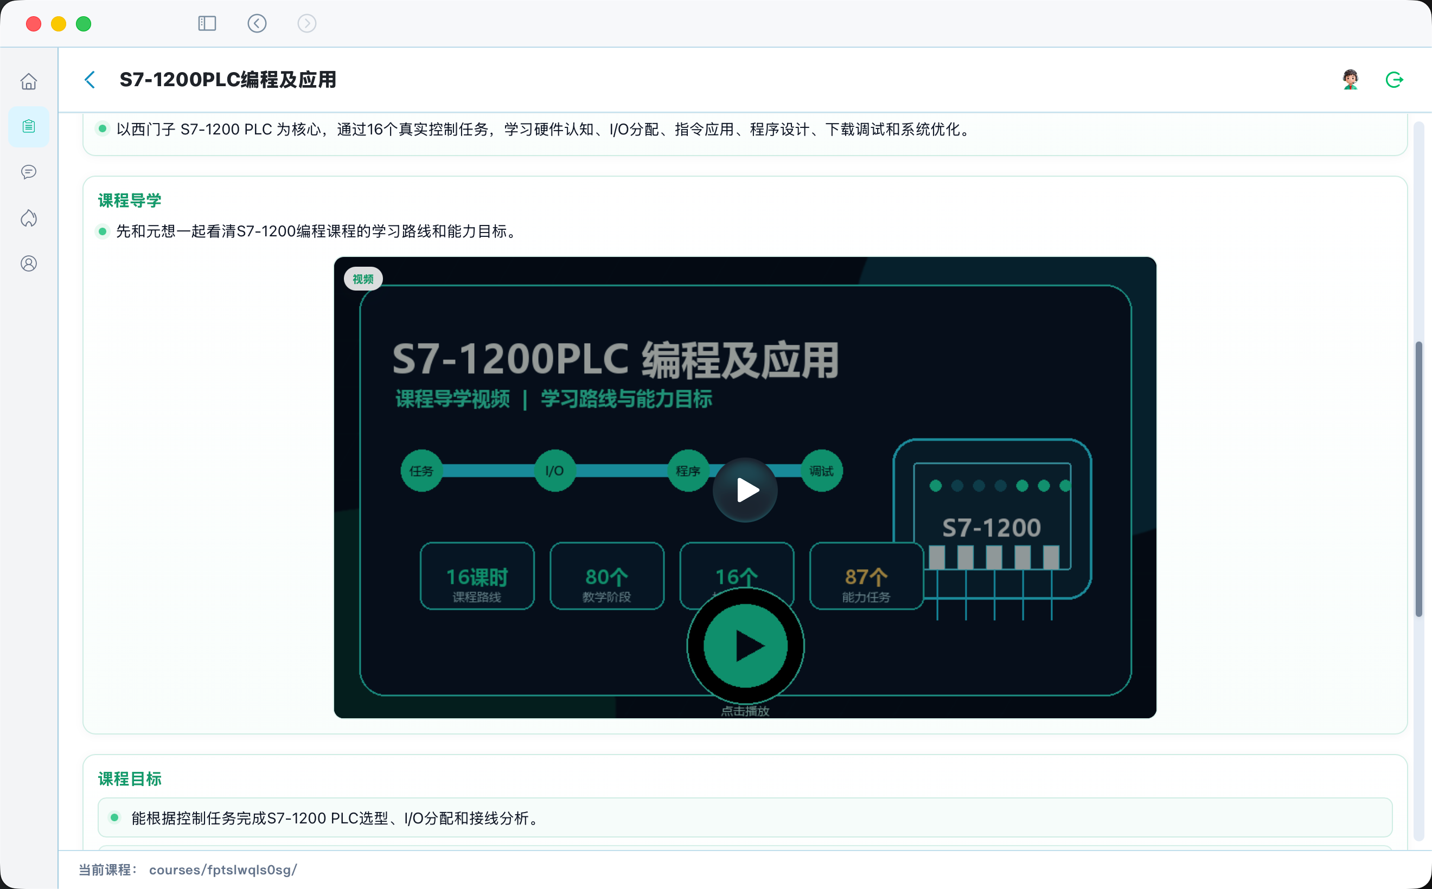Screen dimensions: 1432x889
Task: Click the vertical scrollbar thumb
Action: [1419, 479]
